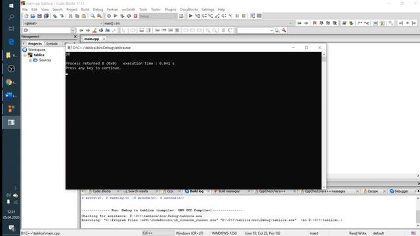Screen dimensions: 420x236
Task: Click the Cut scissors icon
Action: tap(70, 16)
